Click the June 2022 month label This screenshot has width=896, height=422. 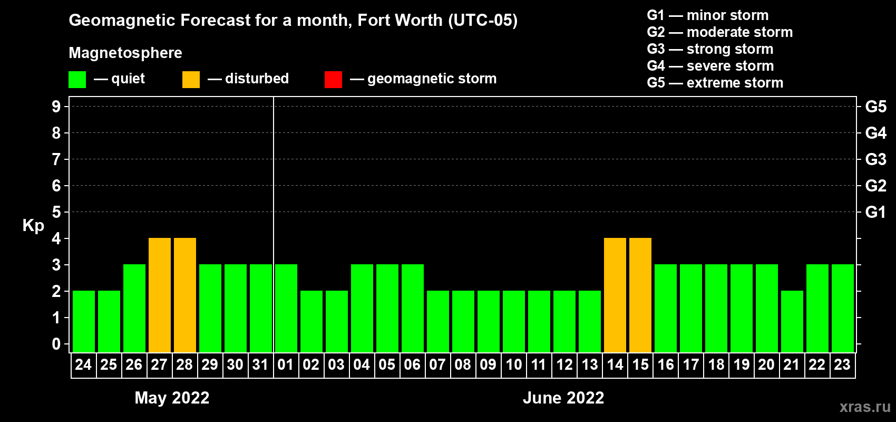[563, 398]
